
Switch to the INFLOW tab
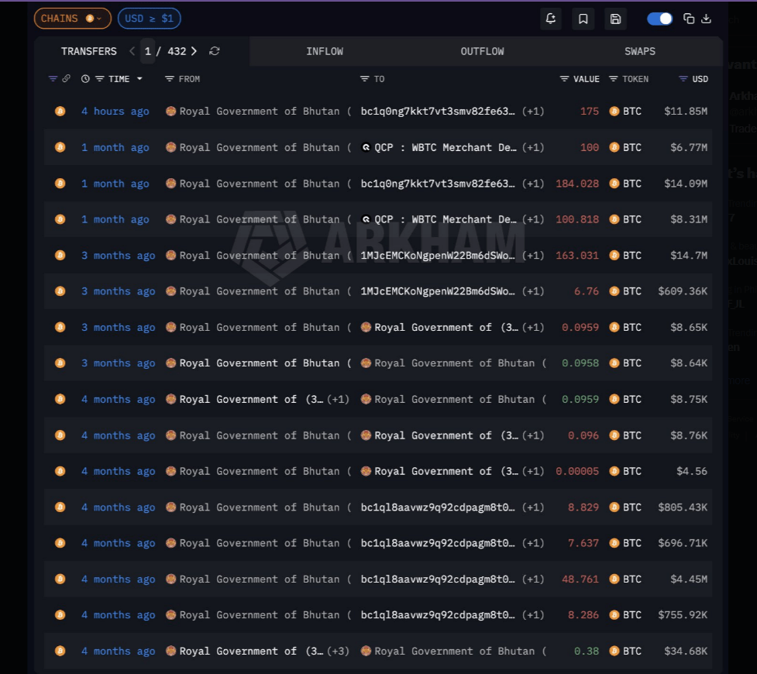tap(325, 51)
